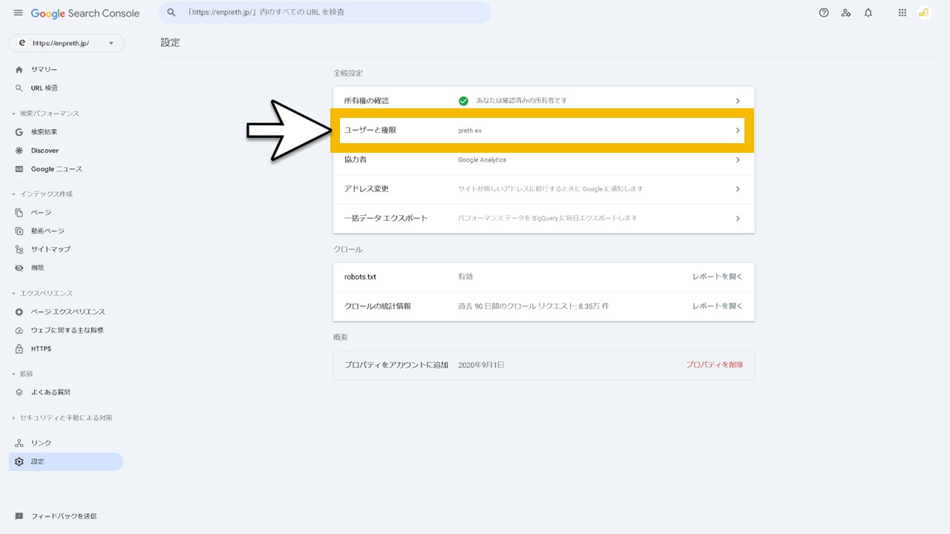Click the user management icon in top bar

pos(846,13)
